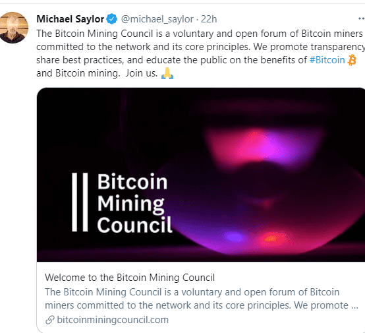Click the gray card description text
The width and height of the screenshot is (365, 333).
202,299
